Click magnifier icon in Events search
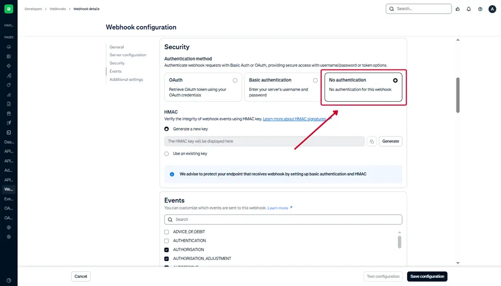This screenshot has width=501, height=286. point(170,219)
